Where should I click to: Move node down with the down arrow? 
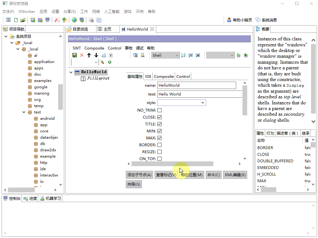pos(96,55)
